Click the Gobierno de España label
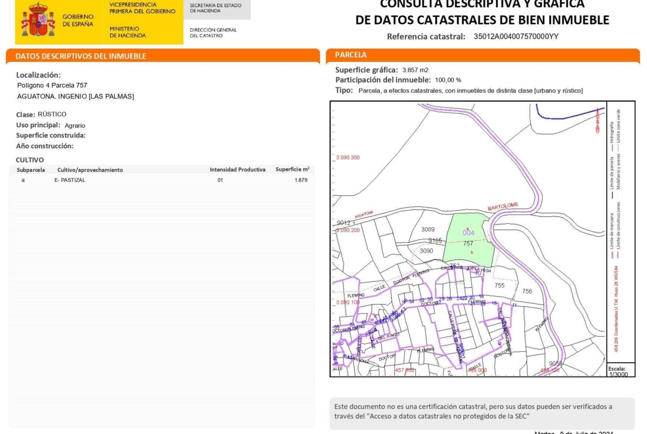 tap(78, 20)
